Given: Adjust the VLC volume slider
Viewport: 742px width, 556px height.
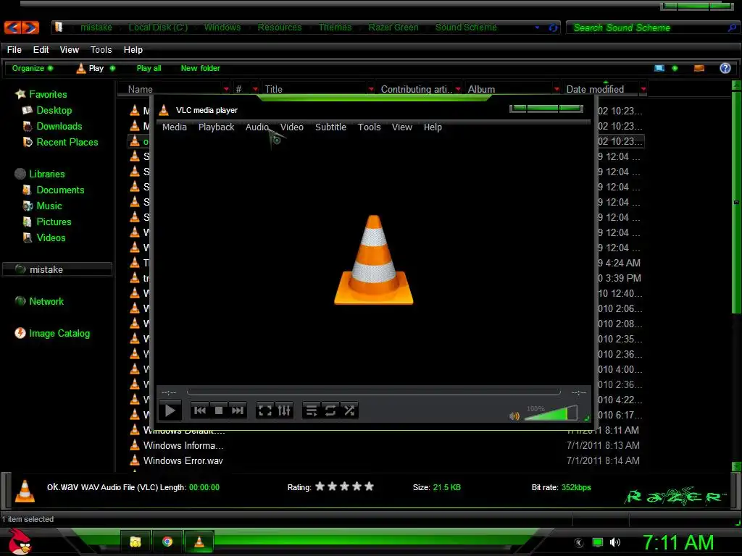Looking at the screenshot, I should point(551,413).
